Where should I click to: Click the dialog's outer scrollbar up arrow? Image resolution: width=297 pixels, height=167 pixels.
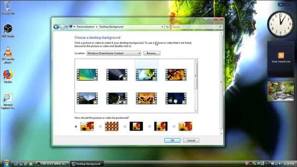(x=221, y=33)
